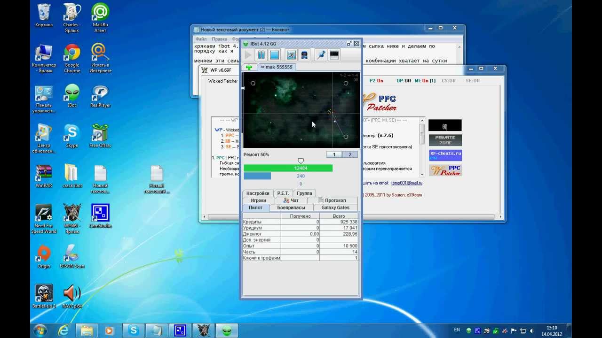
Task: Click the Получено column header
Action: click(301, 216)
